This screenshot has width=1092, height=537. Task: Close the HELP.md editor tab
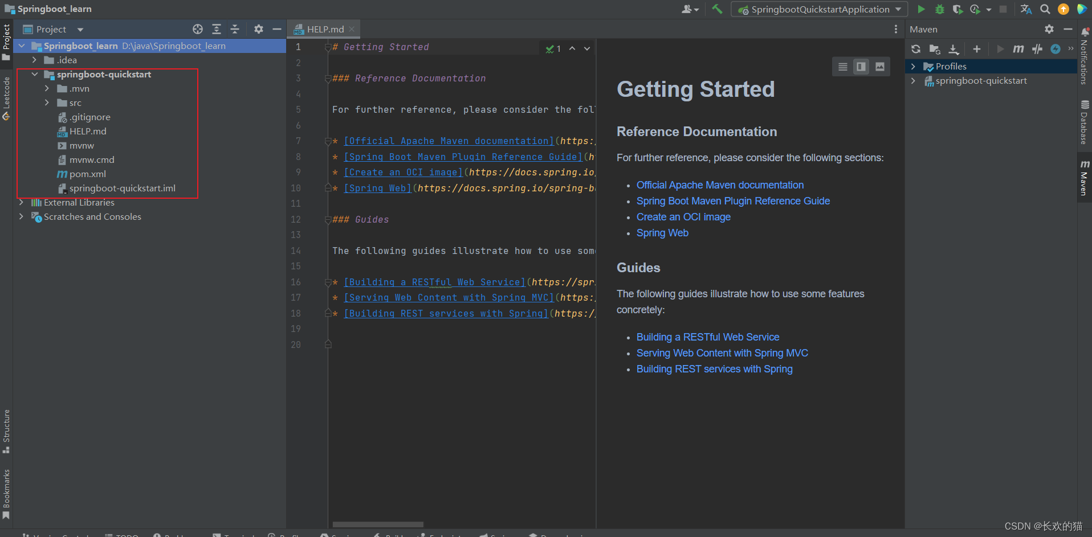pyautogui.click(x=352, y=29)
